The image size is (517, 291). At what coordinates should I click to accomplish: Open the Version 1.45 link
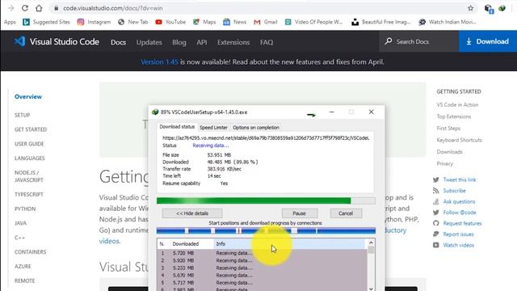pos(159,62)
